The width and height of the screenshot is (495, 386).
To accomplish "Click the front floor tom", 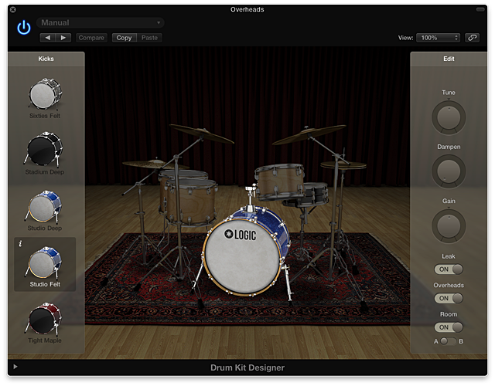I will coord(191,201).
